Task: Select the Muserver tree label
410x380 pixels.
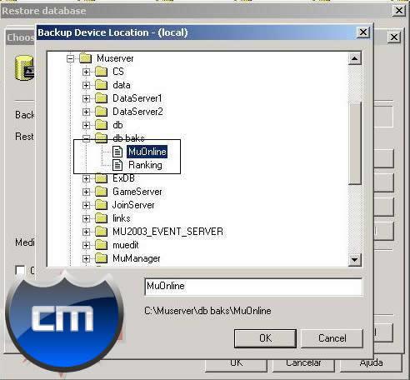Action: coord(115,58)
